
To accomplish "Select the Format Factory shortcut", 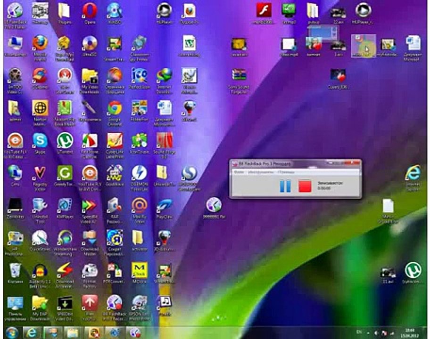I will pyautogui.click(x=90, y=275).
